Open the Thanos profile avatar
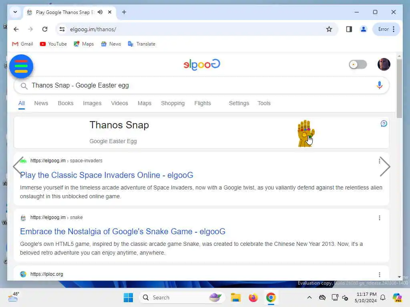Image resolution: width=410 pixels, height=307 pixels. pos(384,64)
